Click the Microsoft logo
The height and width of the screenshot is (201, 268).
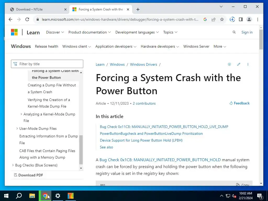(14, 32)
